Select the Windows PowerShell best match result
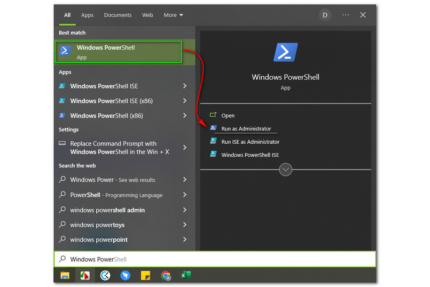 coord(125,52)
